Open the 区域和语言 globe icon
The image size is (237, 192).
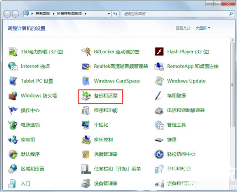tap(13, 169)
